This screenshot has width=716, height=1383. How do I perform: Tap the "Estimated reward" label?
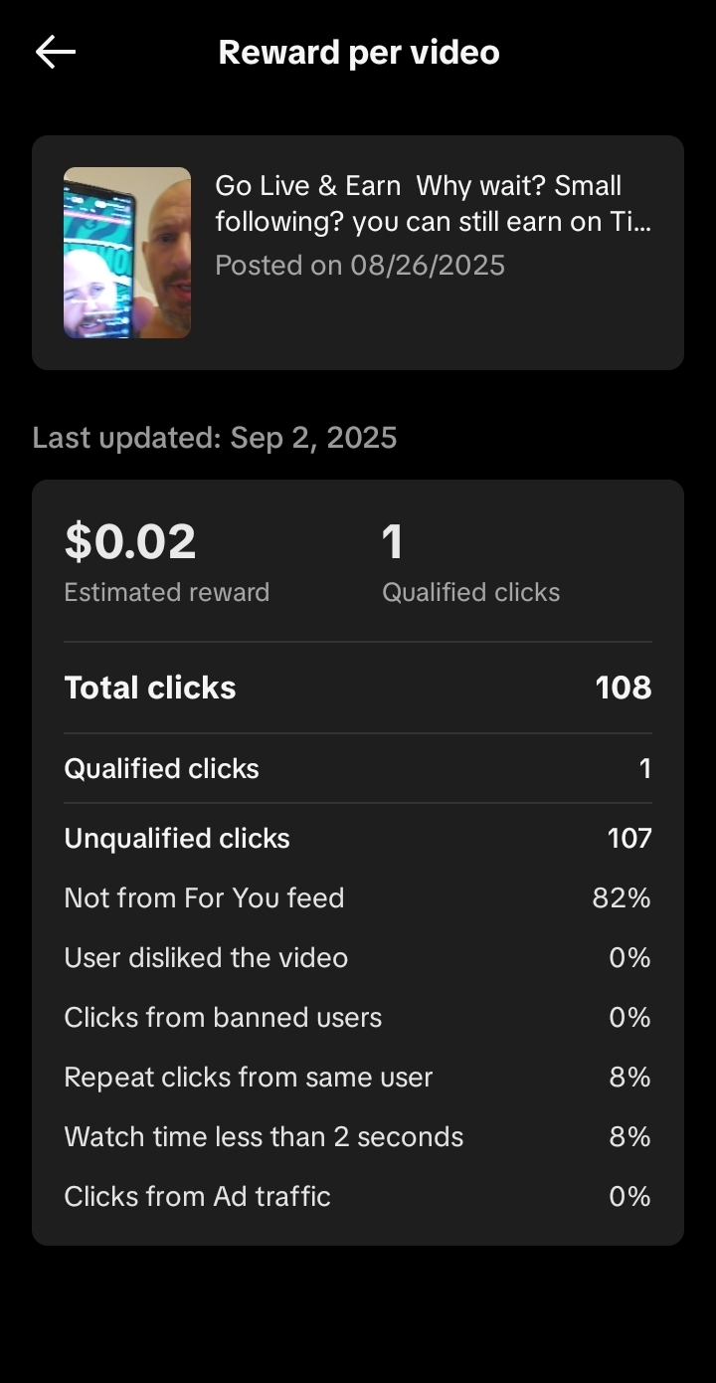pos(167,593)
